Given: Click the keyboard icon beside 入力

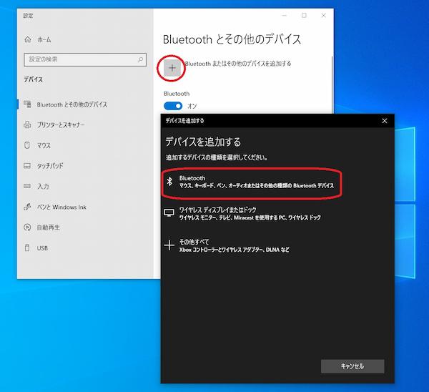Looking at the screenshot, I should (x=27, y=186).
